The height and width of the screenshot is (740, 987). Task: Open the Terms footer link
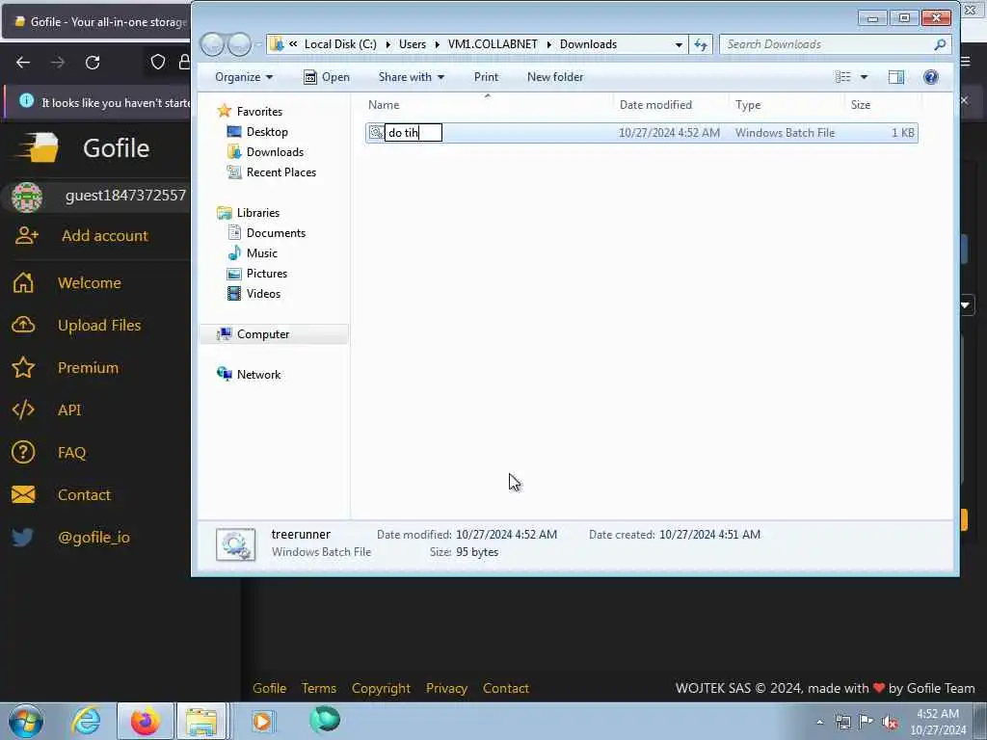click(318, 688)
